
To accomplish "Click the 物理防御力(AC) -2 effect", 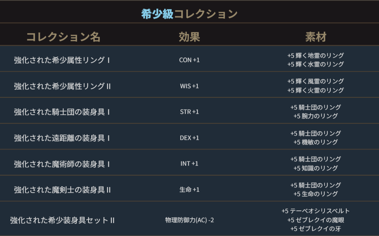I will tap(189, 220).
